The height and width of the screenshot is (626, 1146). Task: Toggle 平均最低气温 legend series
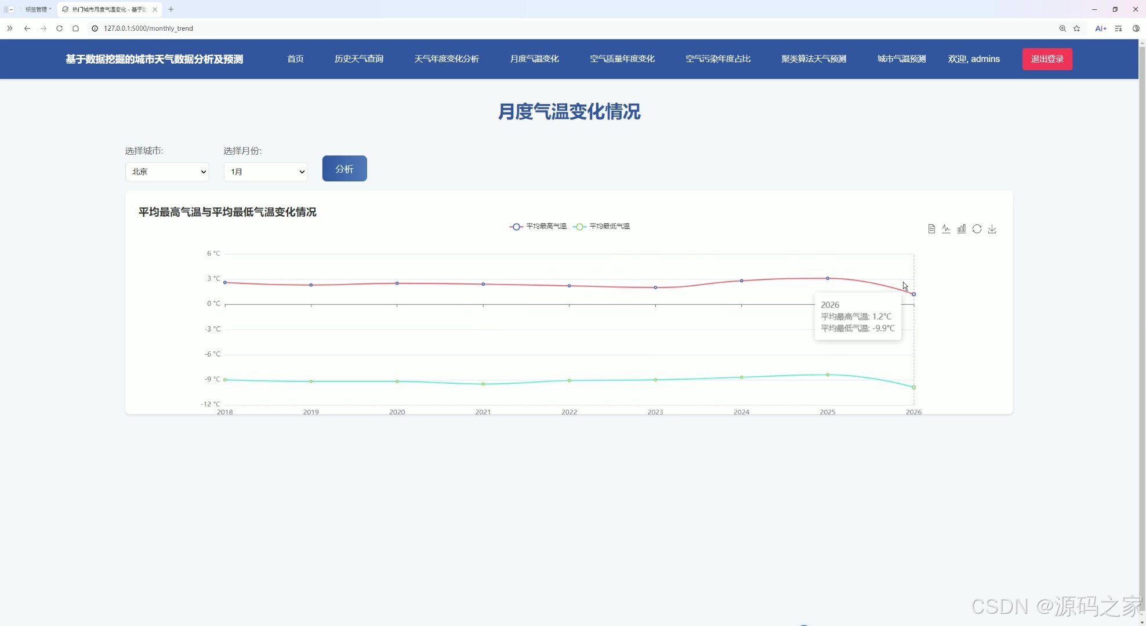[601, 227]
